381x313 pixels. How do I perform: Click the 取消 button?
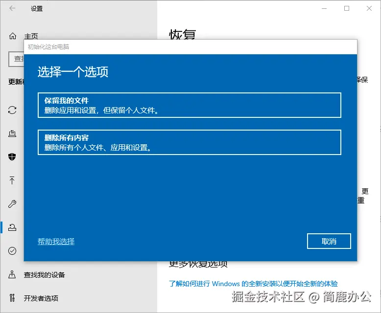(x=329, y=241)
